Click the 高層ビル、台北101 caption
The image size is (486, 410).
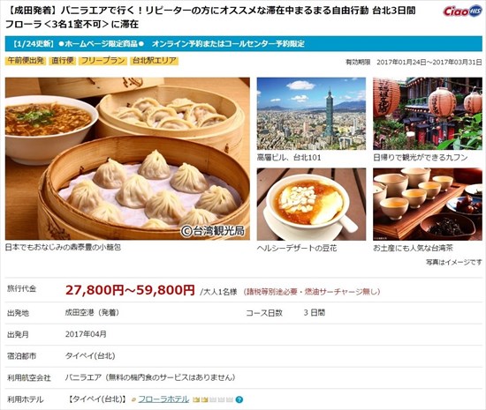[289, 158]
